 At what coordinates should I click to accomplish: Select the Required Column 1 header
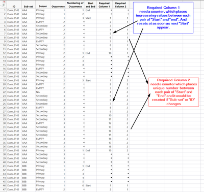click(x=104, y=5)
